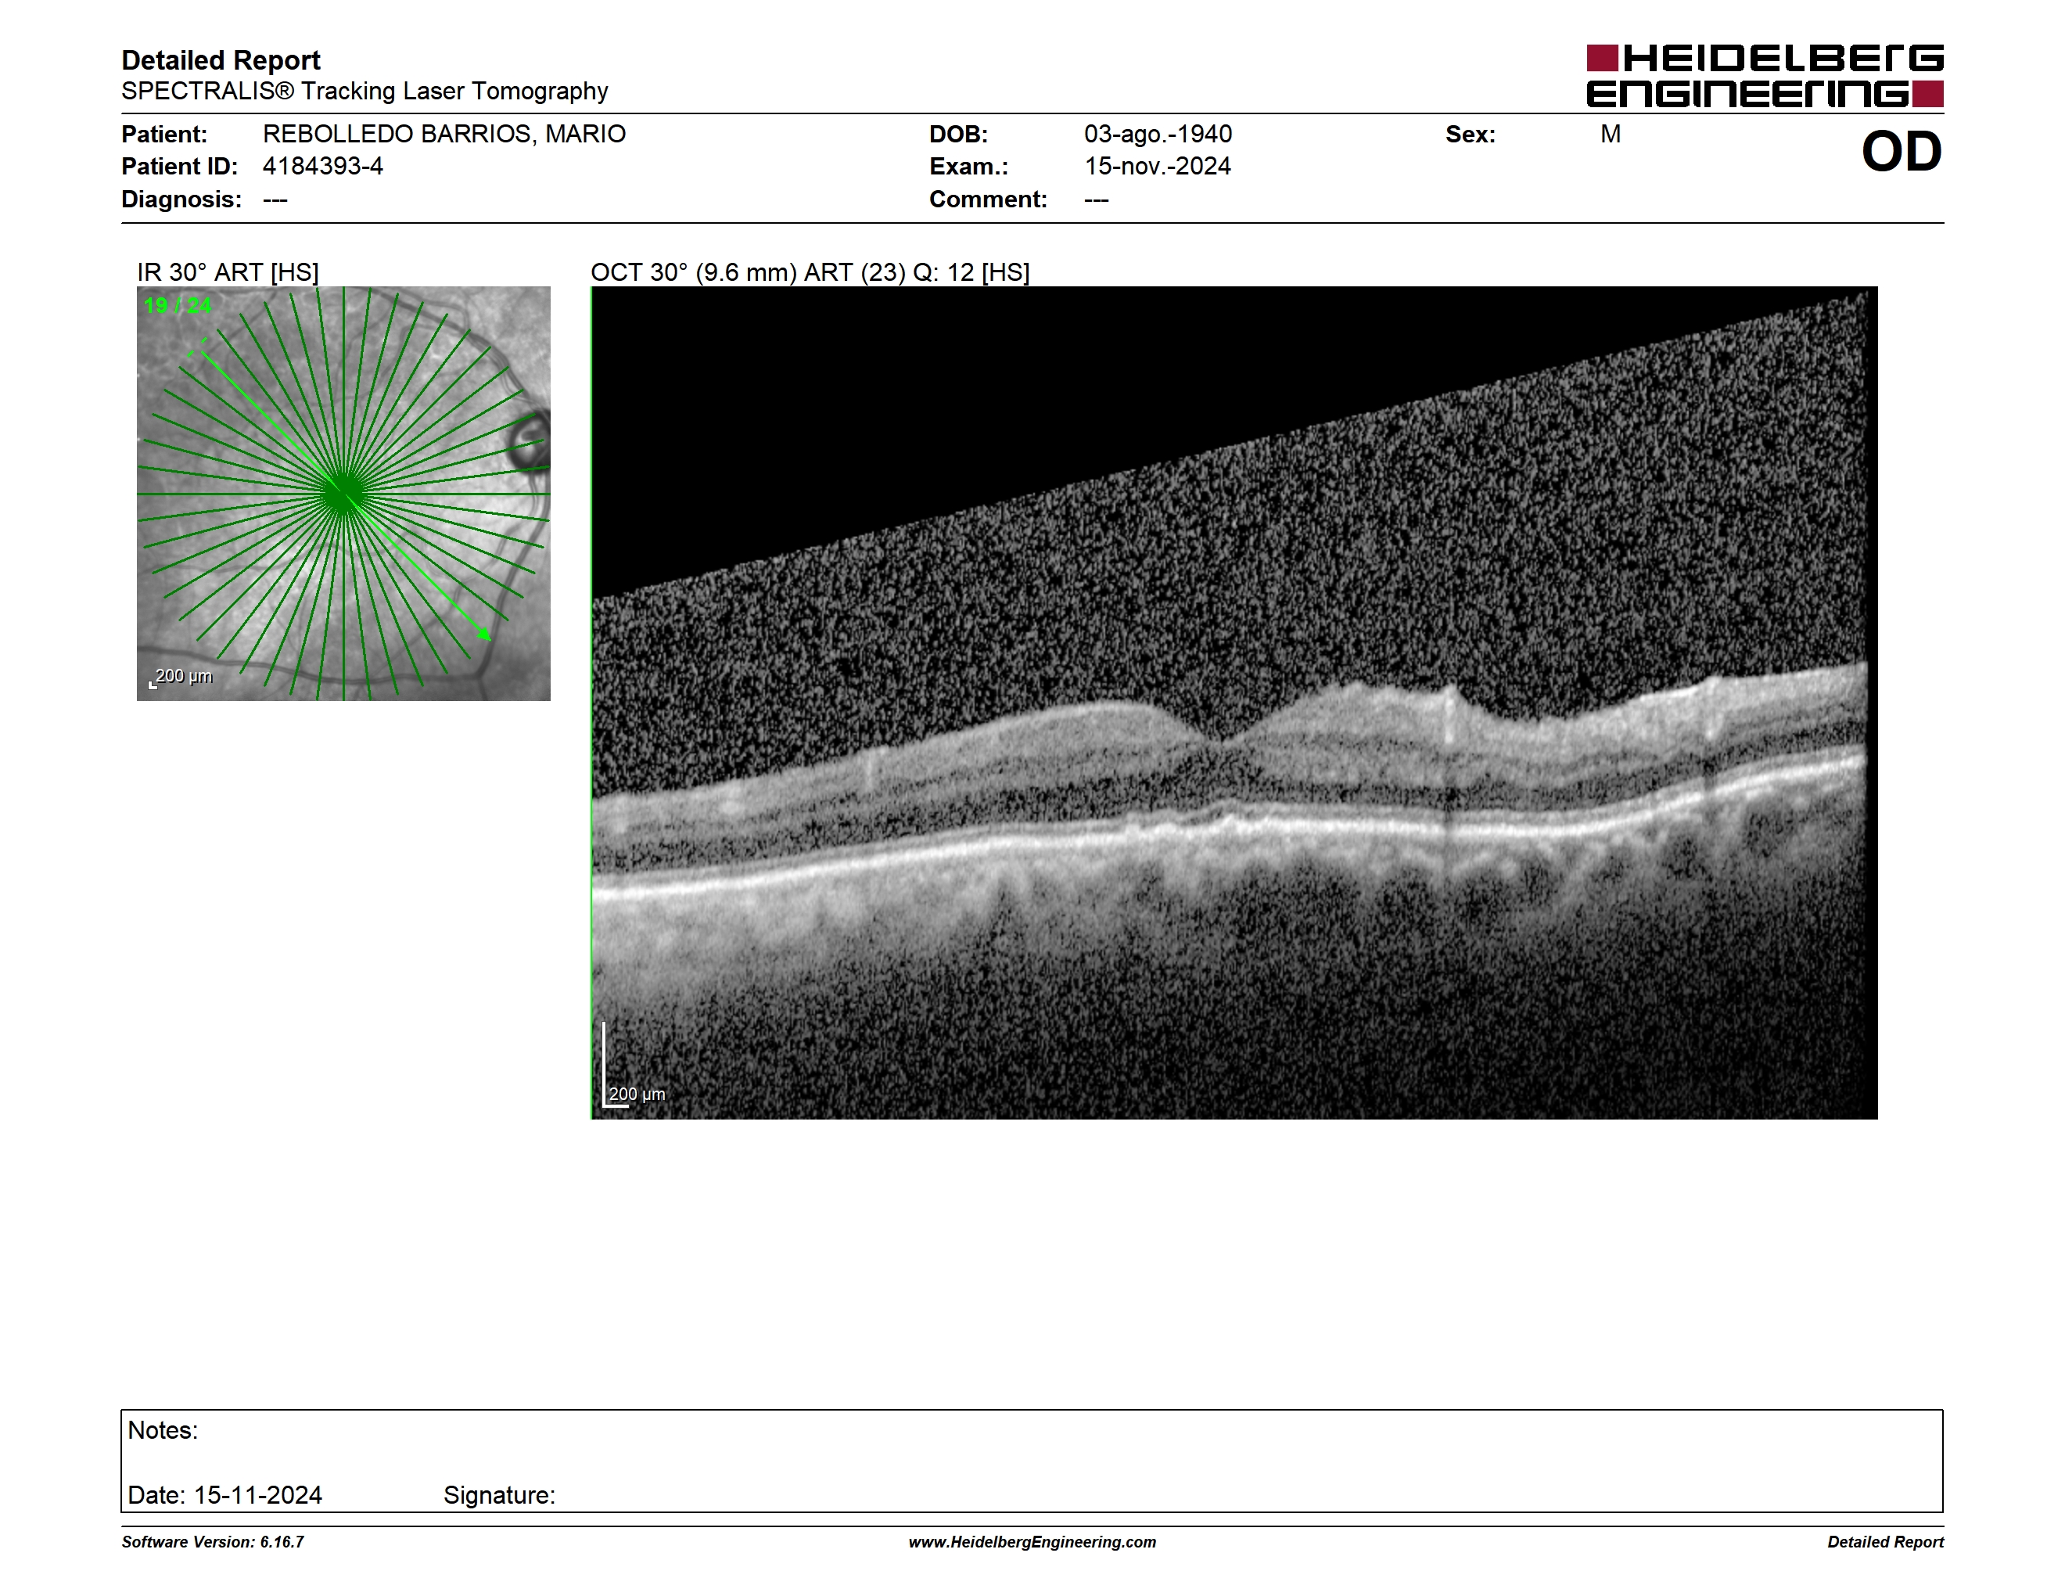
Task: Click the center of the radial scan pattern
Action: (344, 494)
